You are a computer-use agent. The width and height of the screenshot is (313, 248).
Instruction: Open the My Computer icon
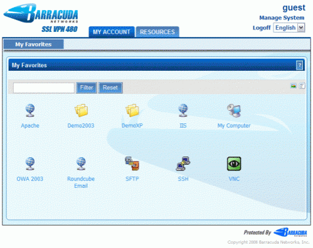pyautogui.click(x=234, y=110)
